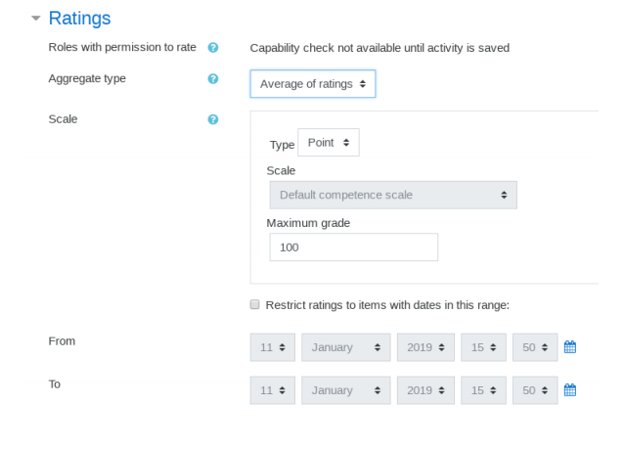Screen dimensions: 624x449
Task: Collapse the Ratings section arrow
Action: tap(36, 19)
